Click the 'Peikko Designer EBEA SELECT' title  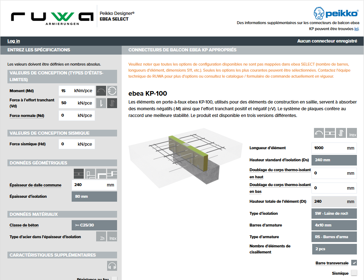[x=117, y=16]
